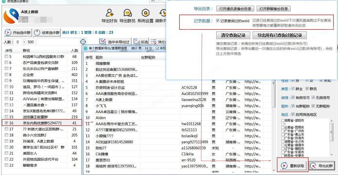Click the 重新获取 refetch button

click(x=293, y=166)
